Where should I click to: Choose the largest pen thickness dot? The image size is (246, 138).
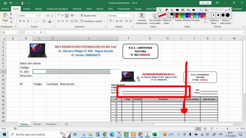tap(228, 15)
